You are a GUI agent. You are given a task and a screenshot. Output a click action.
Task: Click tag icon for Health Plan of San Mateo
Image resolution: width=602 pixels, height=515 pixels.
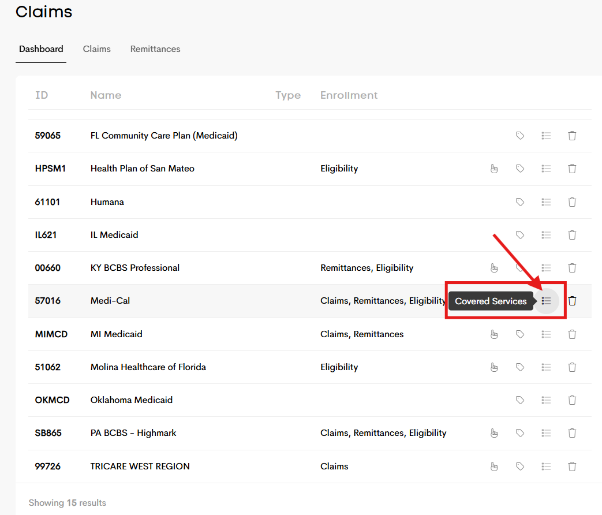click(520, 169)
